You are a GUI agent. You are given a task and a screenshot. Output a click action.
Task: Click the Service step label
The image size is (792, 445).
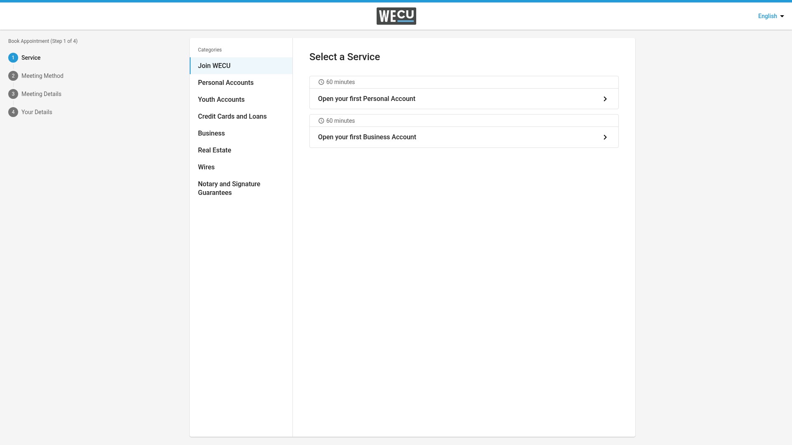click(x=31, y=58)
